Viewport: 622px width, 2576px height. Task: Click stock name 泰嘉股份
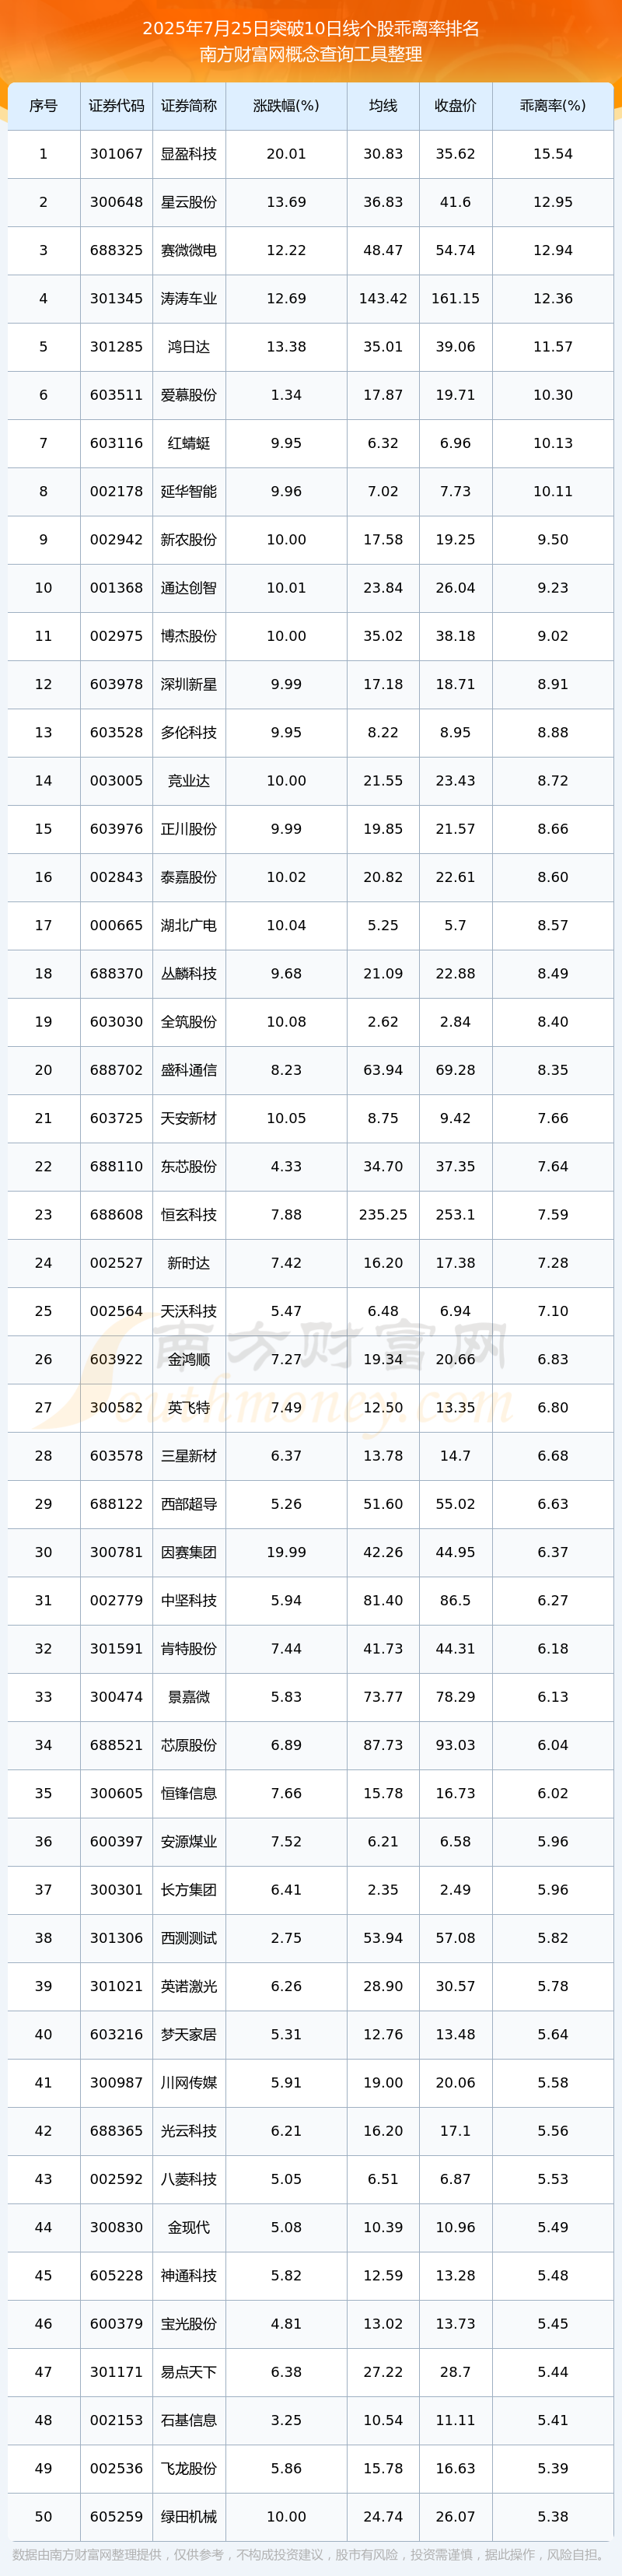click(189, 877)
